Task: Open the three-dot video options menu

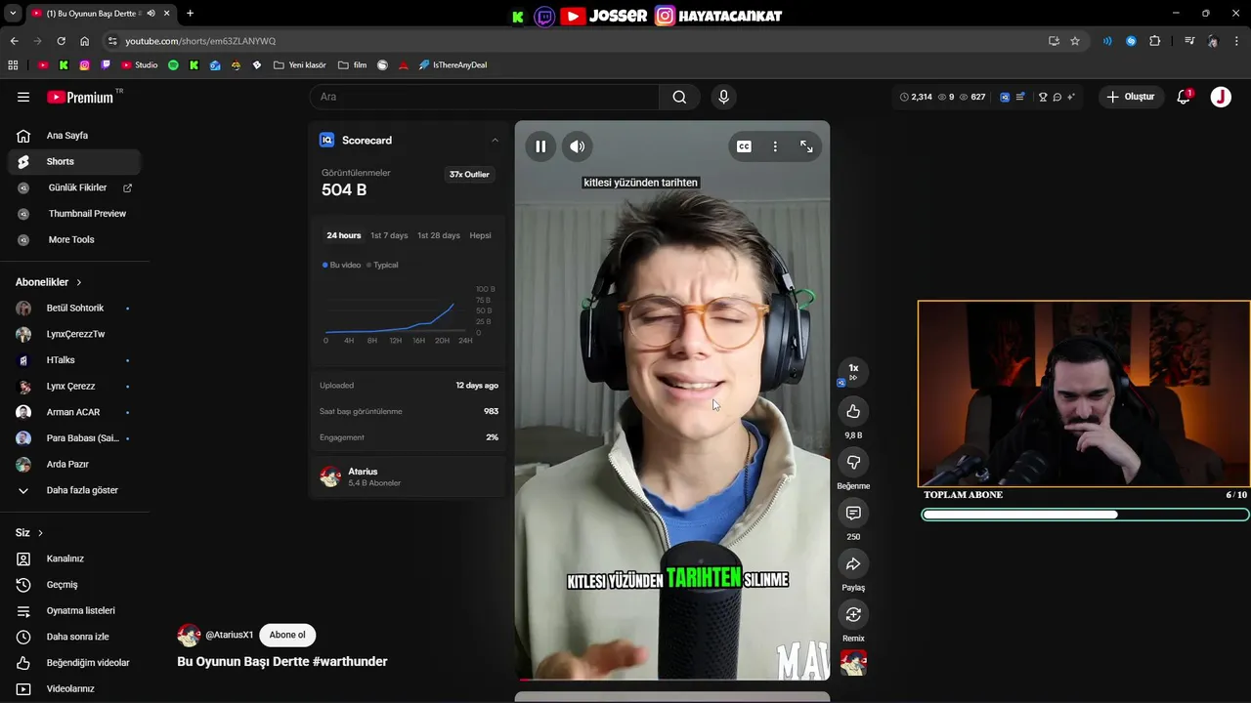Action: [775, 146]
